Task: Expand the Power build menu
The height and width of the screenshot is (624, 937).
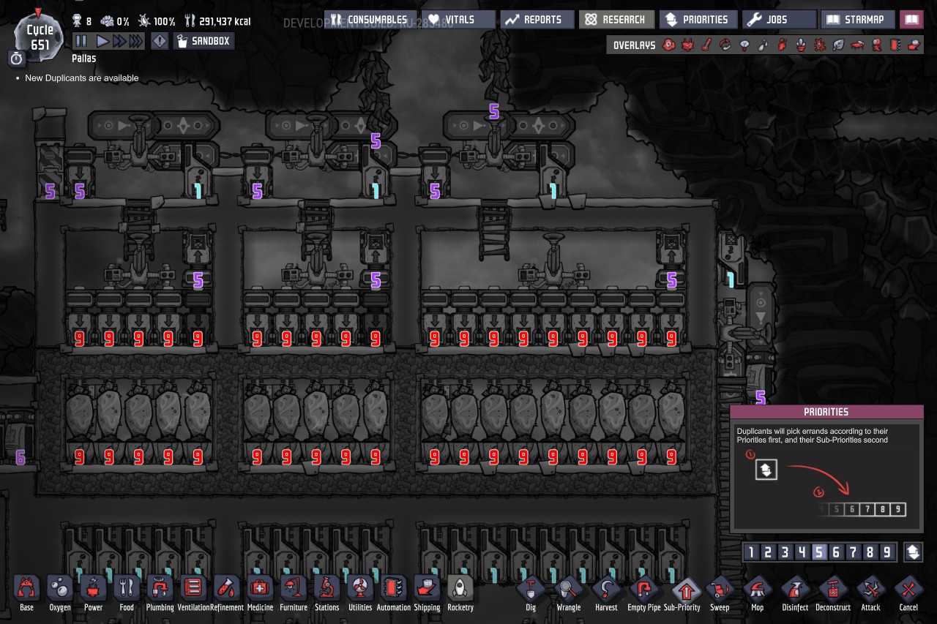Action: pos(93,588)
